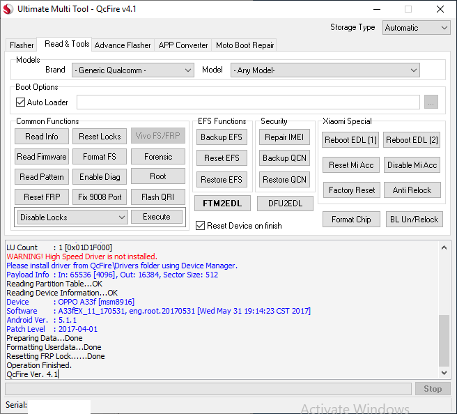Click 'Reading Partition Table...OK' log line

pyautogui.click(x=54, y=284)
